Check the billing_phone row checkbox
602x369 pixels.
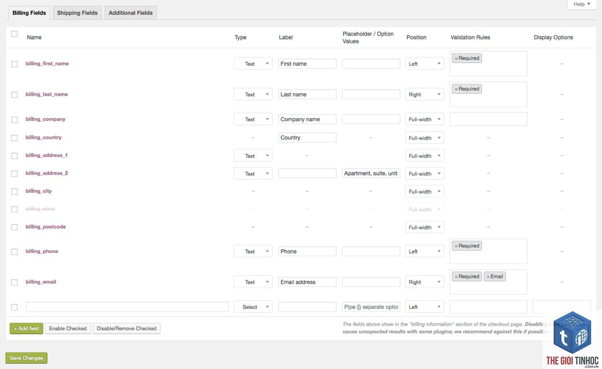point(14,252)
